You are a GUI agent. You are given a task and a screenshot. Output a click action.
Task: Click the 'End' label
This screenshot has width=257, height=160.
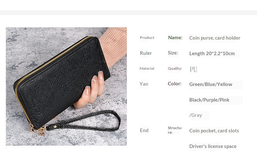144,130
